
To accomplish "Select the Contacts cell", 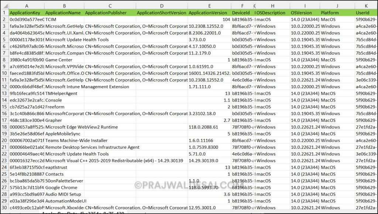I will [64, 174].
